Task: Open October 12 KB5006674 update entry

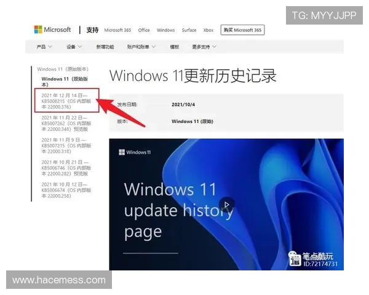Action: (66, 190)
